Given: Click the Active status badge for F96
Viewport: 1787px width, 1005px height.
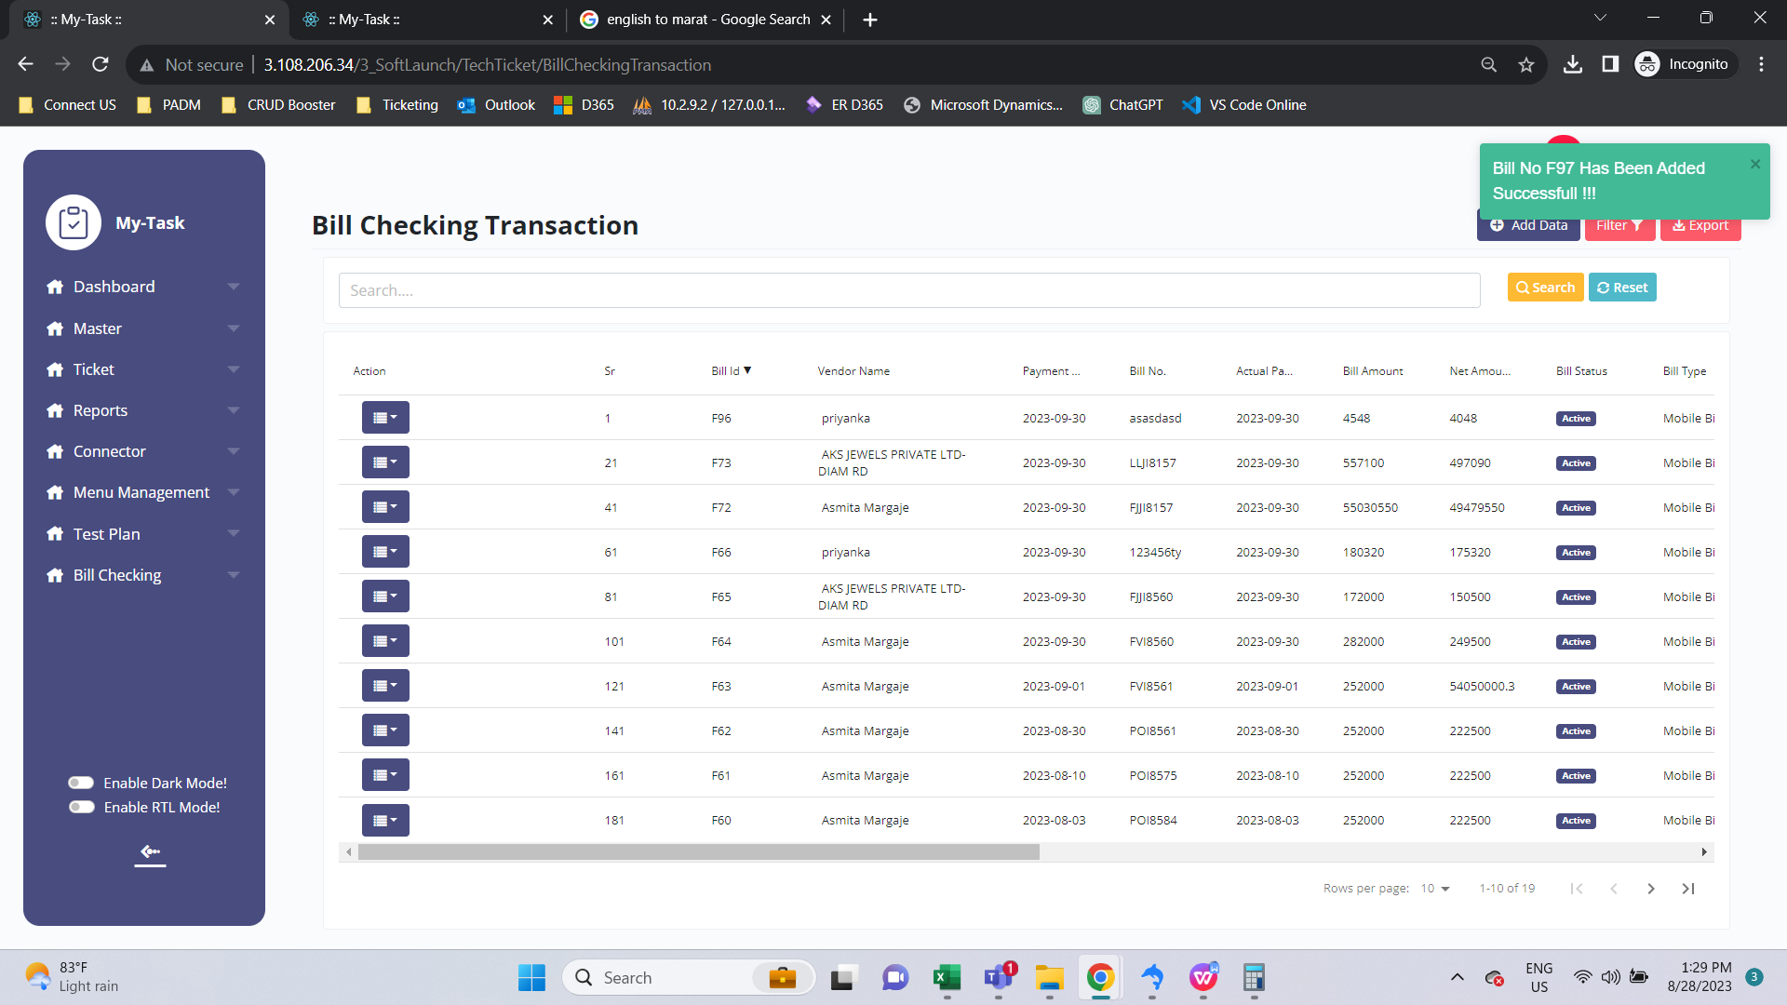Looking at the screenshot, I should pos(1576,418).
